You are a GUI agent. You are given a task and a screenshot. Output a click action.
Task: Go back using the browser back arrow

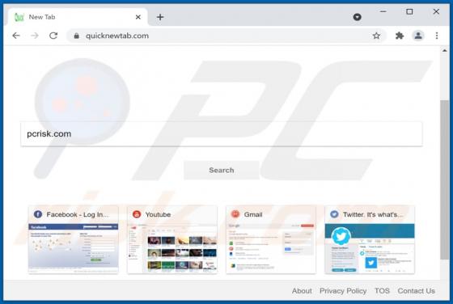click(16, 36)
